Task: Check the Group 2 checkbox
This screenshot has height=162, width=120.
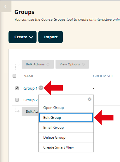Action: 17,100
